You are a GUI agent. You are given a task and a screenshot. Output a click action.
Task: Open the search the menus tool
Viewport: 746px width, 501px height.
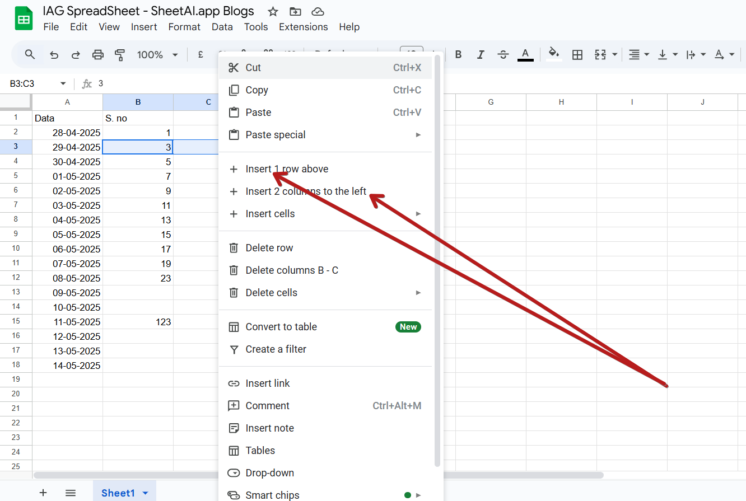[x=30, y=54]
